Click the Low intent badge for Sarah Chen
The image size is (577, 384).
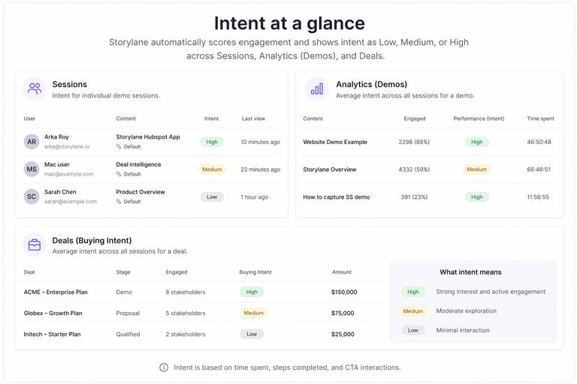tap(212, 197)
